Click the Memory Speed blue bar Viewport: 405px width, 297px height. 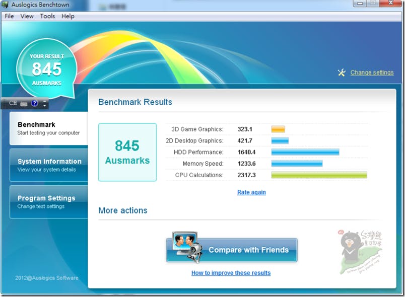(297, 164)
